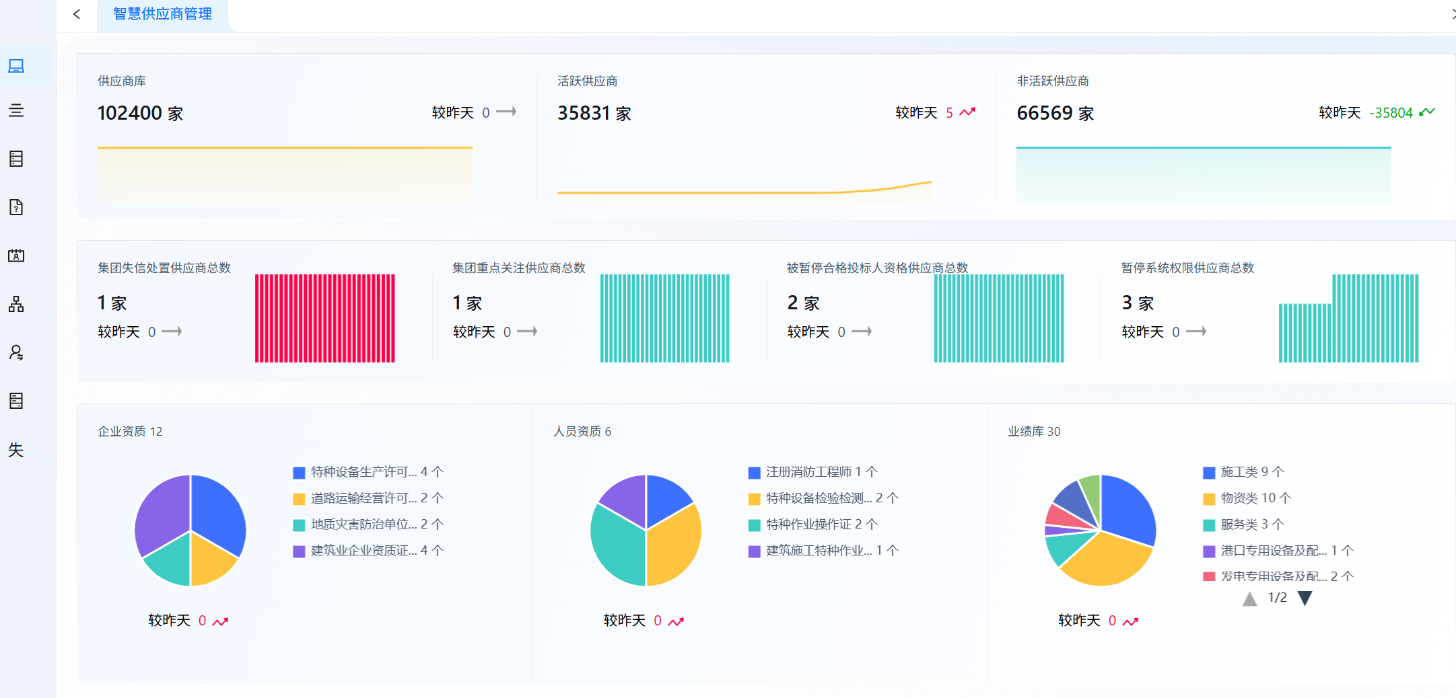Image resolution: width=1456 pixels, height=698 pixels.
Task: Toggle the yellow 物资类 legend swatch
Action: 1209,499
